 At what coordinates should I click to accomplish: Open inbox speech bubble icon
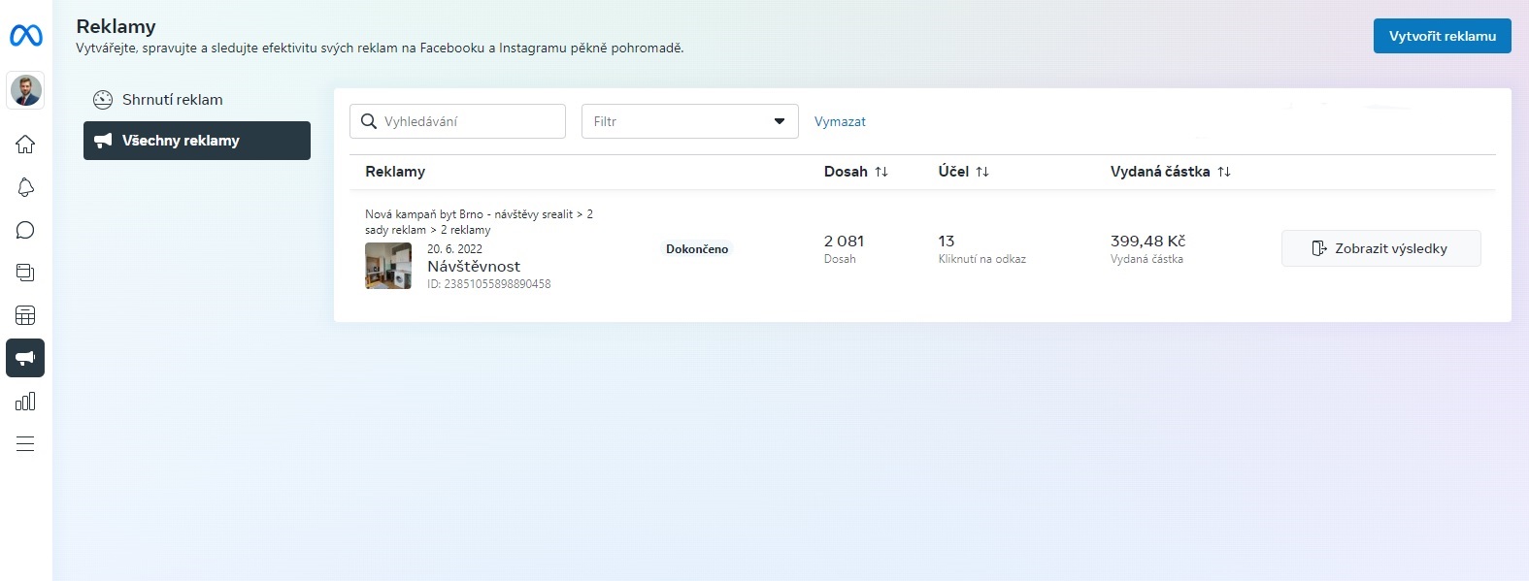pos(25,230)
